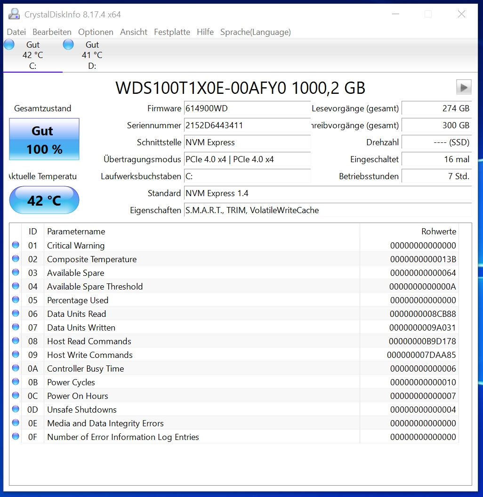Select the Composite Temperature parameter name
Image resolution: width=483 pixels, height=497 pixels.
[92, 259]
